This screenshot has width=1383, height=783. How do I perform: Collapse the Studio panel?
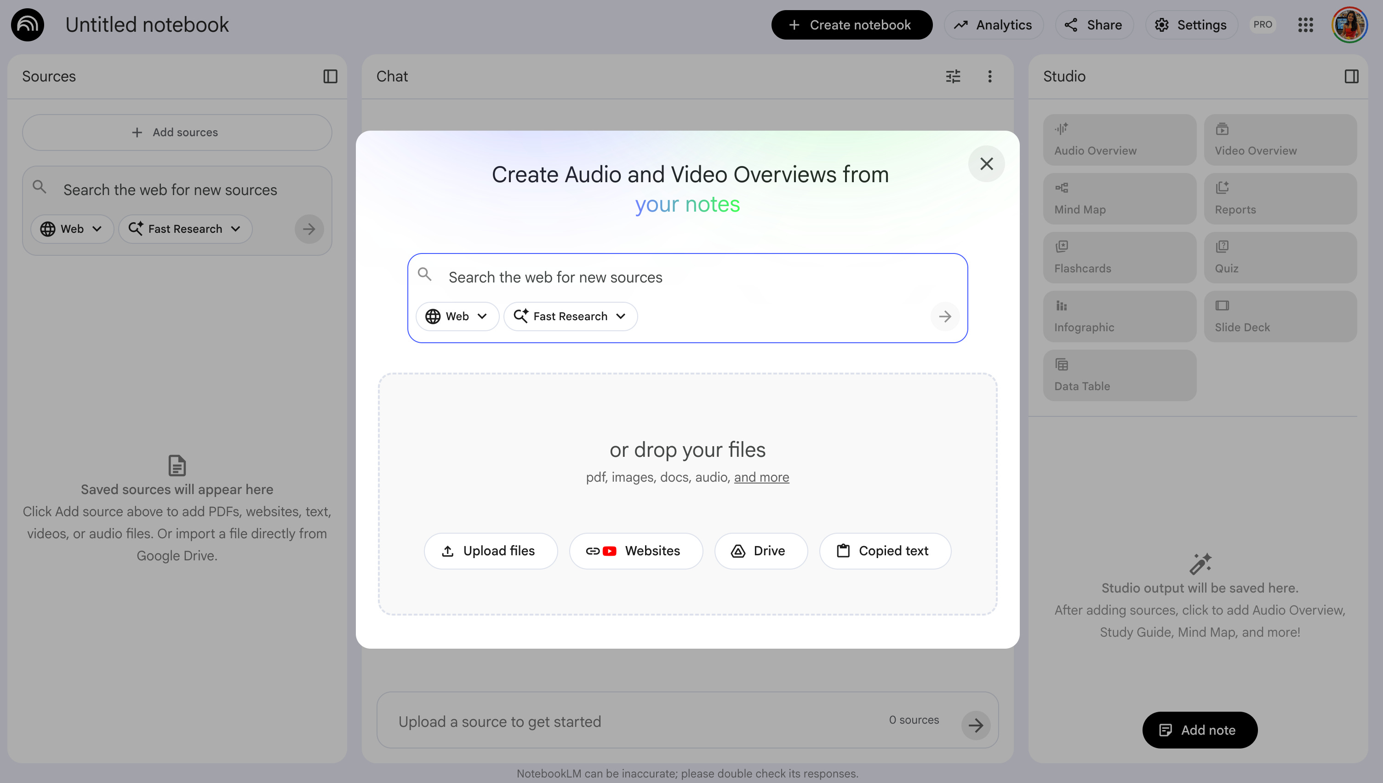(1351, 76)
